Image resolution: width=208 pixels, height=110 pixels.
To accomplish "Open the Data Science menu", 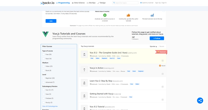I will click(78, 3).
